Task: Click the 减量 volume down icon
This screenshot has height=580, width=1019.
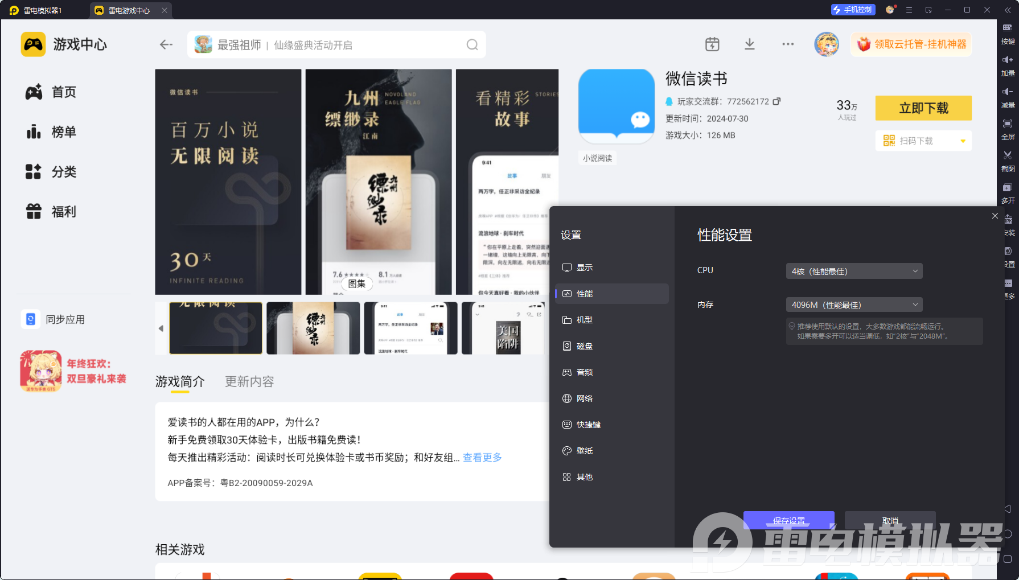Action: 1008,92
